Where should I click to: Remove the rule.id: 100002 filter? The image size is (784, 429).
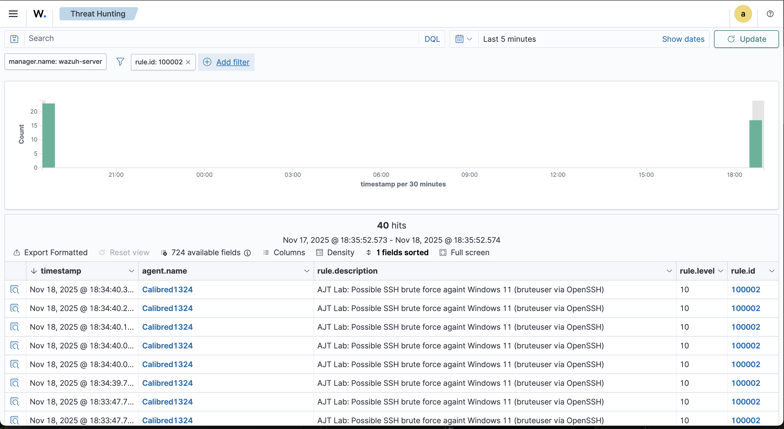click(189, 62)
